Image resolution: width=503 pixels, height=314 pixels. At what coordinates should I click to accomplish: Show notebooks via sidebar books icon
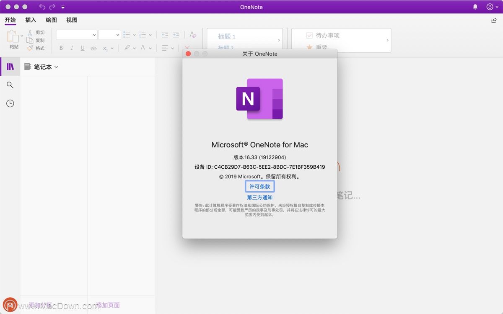10,67
